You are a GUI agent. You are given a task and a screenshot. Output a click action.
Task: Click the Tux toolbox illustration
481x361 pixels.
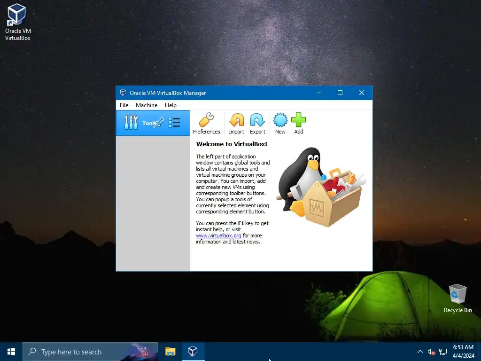click(x=321, y=187)
